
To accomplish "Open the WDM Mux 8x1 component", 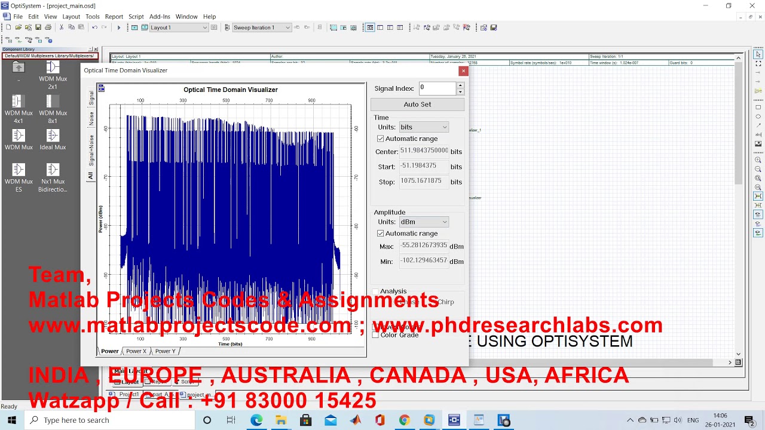I will (53, 109).
